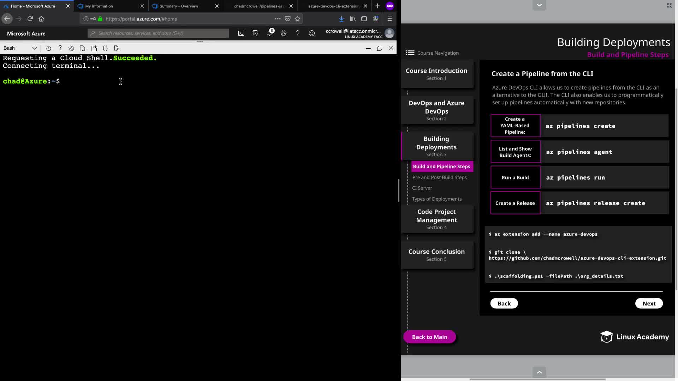
Task: Toggle Course Navigation hamburger menu
Action: (410, 53)
